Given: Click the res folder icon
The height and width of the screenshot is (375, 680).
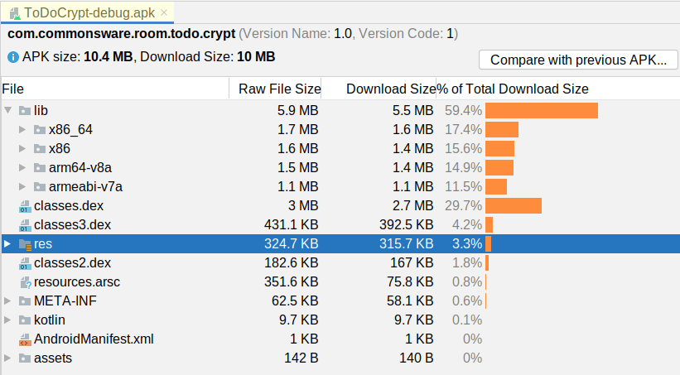Looking at the screenshot, I should 25,244.
